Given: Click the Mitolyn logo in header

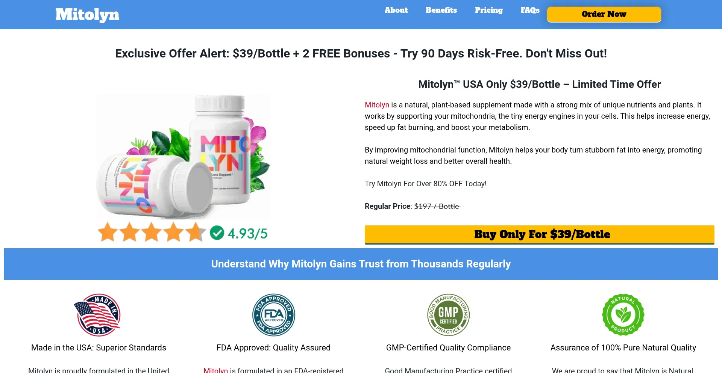Looking at the screenshot, I should coord(87,15).
